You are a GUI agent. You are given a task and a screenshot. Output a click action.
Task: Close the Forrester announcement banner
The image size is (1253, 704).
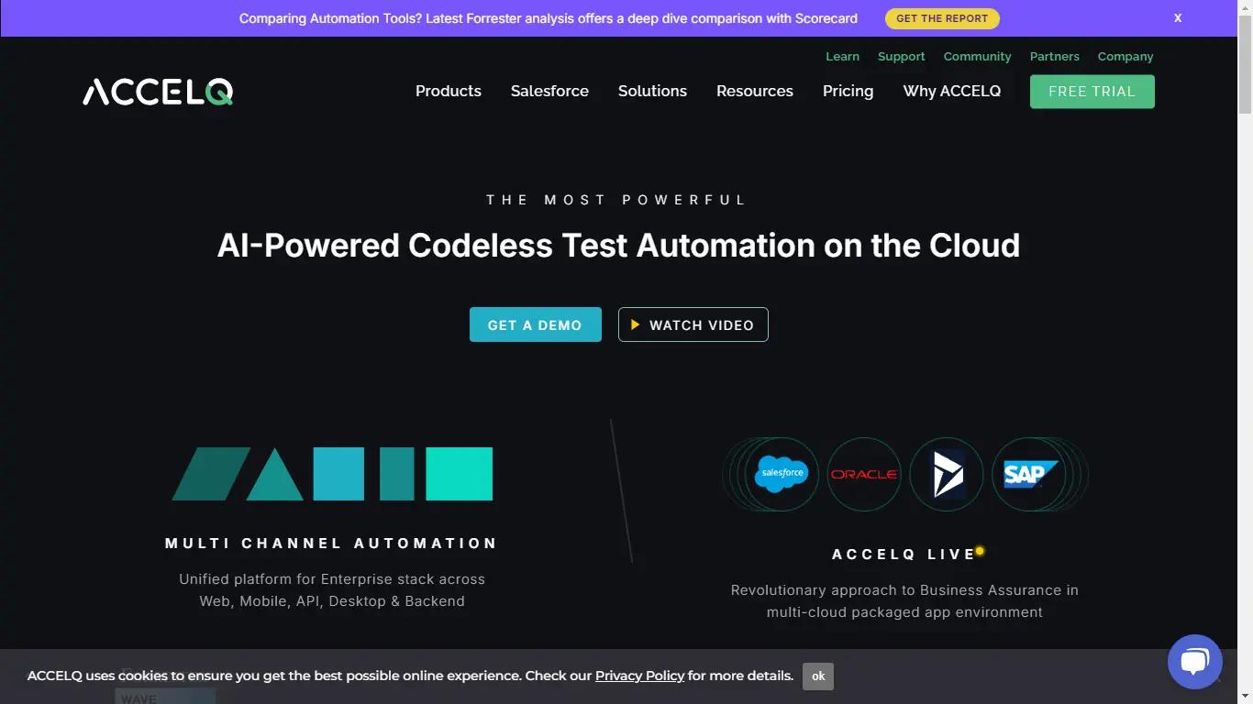(x=1178, y=17)
